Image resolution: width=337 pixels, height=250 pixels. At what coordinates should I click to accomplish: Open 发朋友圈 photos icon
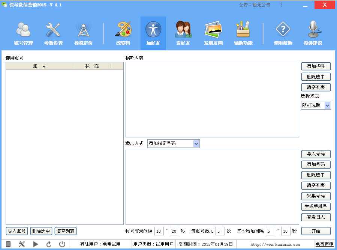pos(213,33)
